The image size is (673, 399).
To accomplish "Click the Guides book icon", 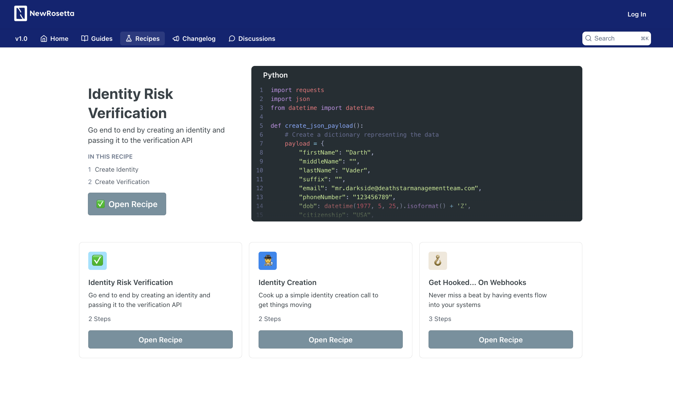I will tap(84, 38).
